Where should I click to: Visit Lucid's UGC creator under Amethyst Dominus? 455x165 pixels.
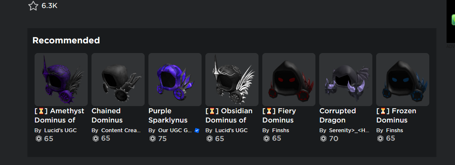60,130
